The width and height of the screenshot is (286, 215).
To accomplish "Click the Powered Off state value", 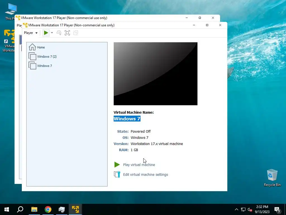I will 141,132.
